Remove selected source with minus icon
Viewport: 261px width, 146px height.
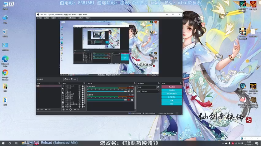(67, 110)
